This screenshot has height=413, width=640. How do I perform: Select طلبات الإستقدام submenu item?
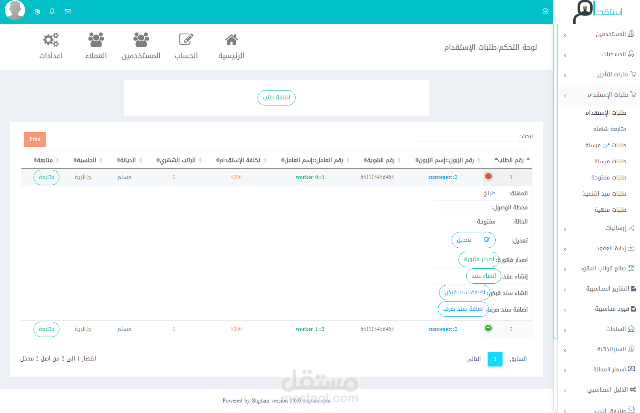click(x=606, y=113)
